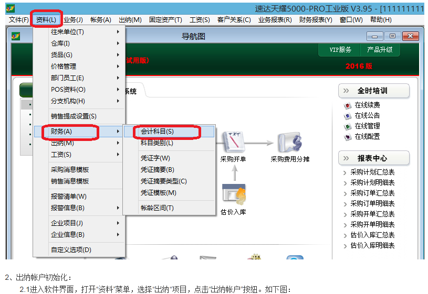The width and height of the screenshot is (428, 294).
Task: Open the 帮助(H) menu
Action: tap(381, 20)
